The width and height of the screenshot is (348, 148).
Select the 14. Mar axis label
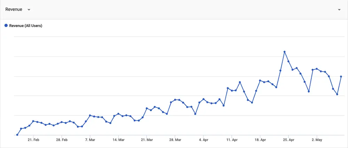pos(118,140)
